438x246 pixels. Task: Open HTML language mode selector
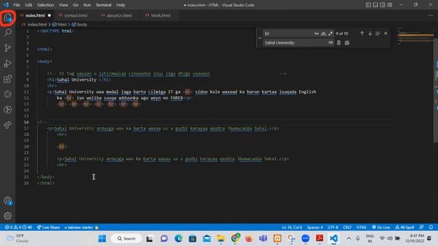coord(361,228)
